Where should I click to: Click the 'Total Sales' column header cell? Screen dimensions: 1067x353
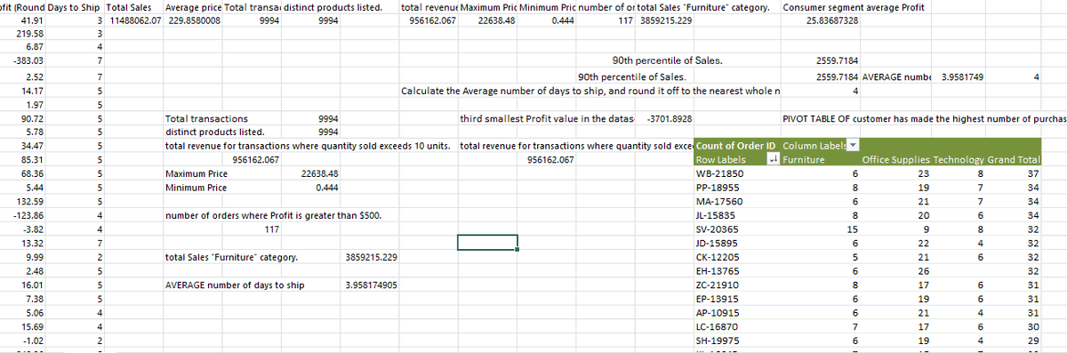coord(130,7)
